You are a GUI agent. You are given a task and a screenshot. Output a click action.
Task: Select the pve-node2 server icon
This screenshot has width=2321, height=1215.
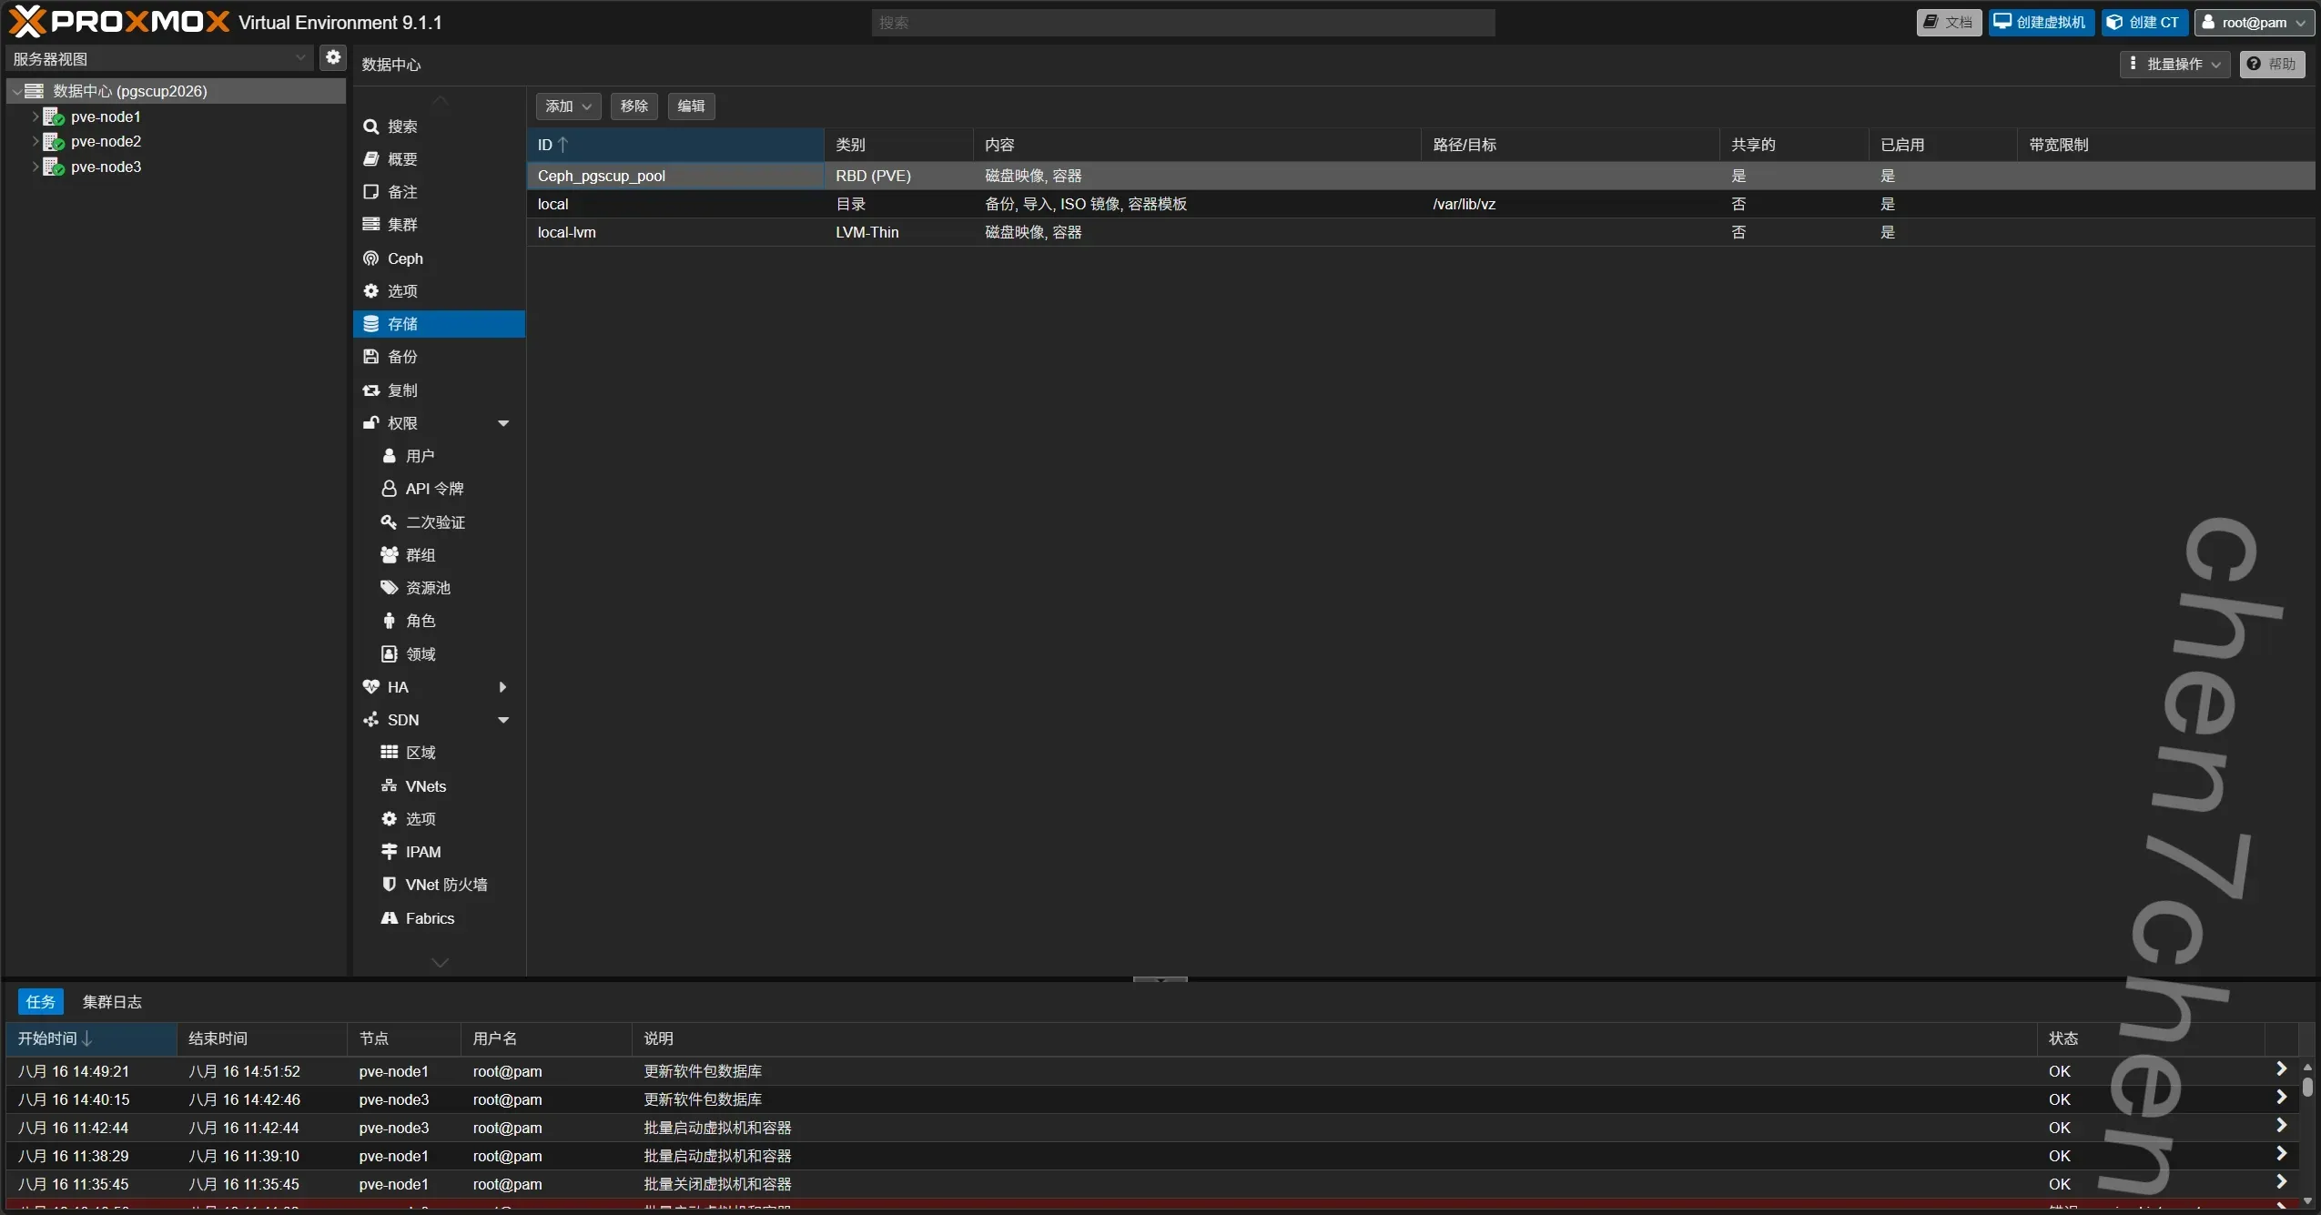point(54,142)
